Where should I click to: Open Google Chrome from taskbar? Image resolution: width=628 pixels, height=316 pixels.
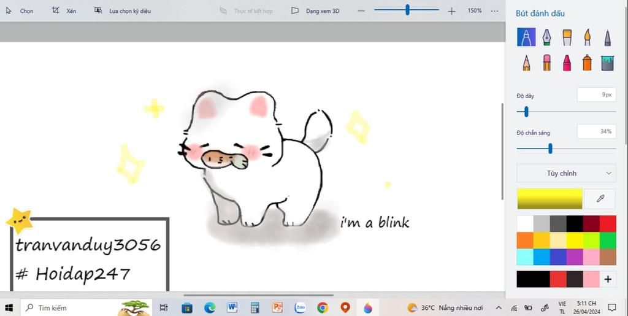coord(323,307)
